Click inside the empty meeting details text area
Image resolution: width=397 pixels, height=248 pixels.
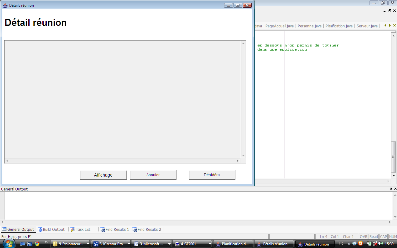pyautogui.click(x=123, y=100)
